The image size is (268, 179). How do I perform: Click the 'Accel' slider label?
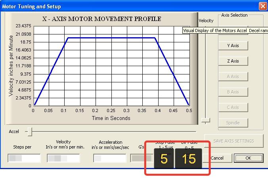14,131
